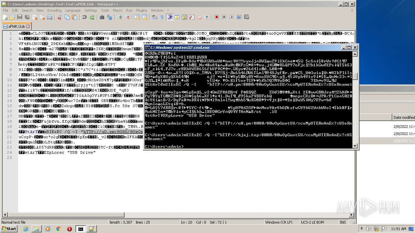415x233 pixels.
Task: Open the Edit menu
Action: point(15,10)
